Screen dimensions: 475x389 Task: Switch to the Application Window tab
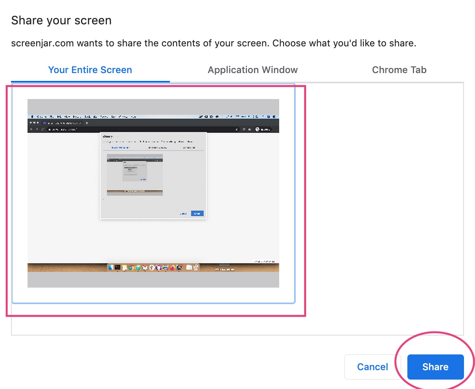pos(253,70)
